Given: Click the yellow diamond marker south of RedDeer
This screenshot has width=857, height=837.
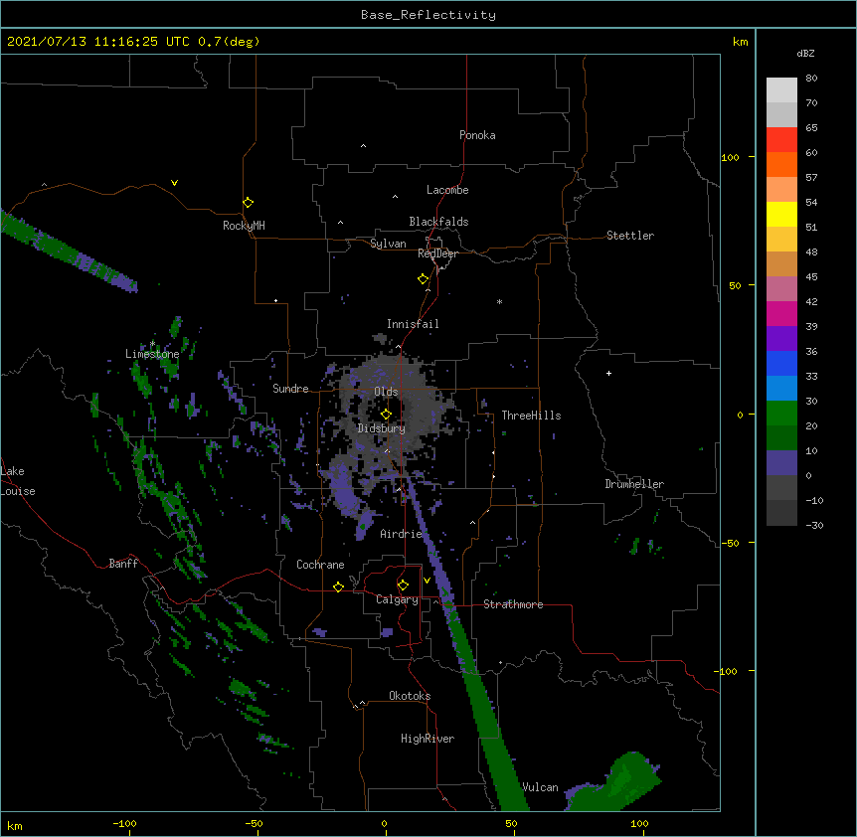Looking at the screenshot, I should click(x=423, y=279).
